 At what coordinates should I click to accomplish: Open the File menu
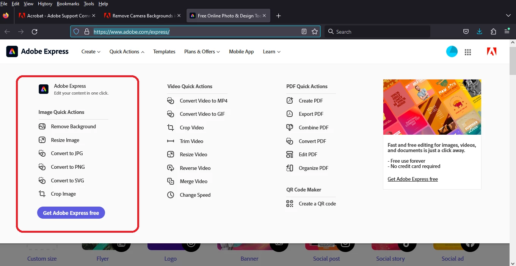[x=4, y=4]
